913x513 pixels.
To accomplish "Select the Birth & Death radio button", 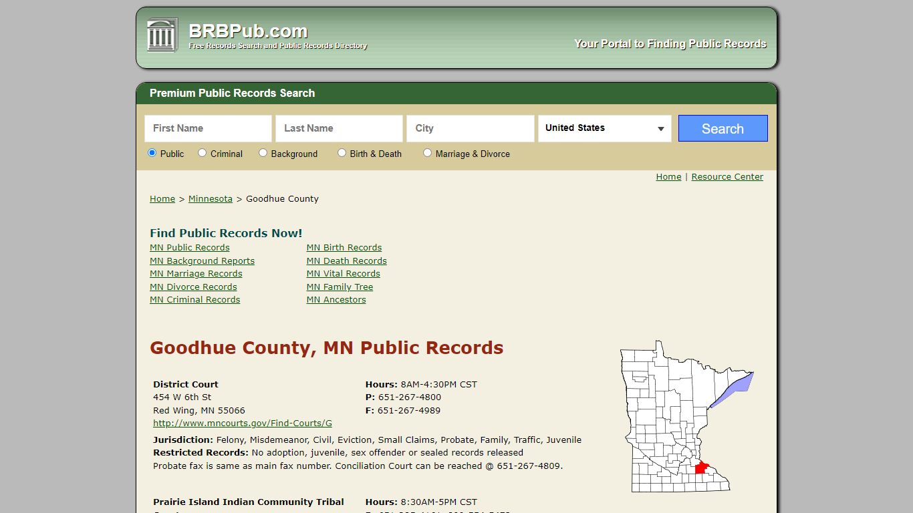I will (x=342, y=153).
